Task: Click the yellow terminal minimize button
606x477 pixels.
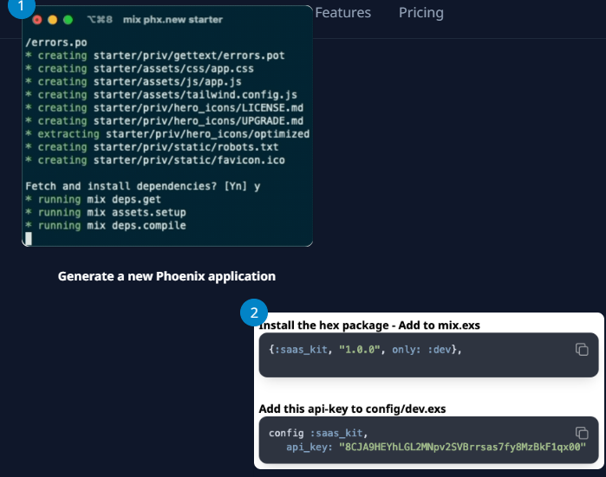Action: [52, 19]
